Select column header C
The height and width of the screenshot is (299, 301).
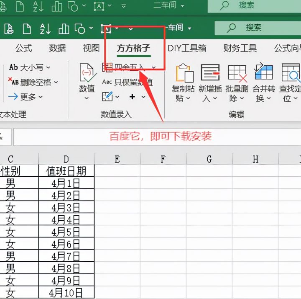[19, 159]
